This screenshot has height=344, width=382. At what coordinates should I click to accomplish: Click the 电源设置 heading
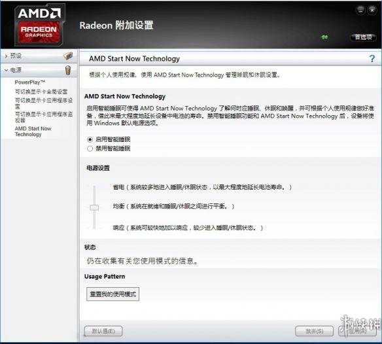pyautogui.click(x=98, y=168)
